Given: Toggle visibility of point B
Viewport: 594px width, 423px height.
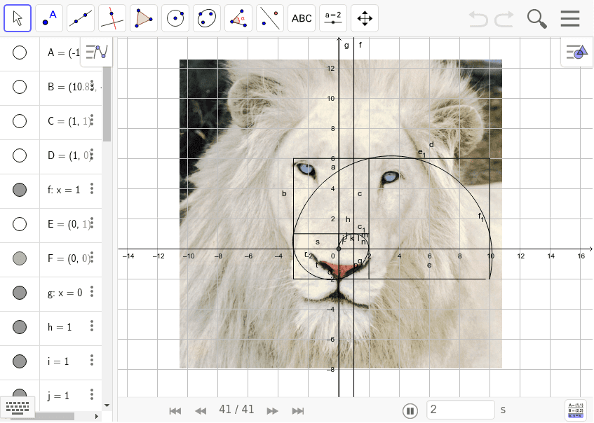Looking at the screenshot, I should coord(20,87).
